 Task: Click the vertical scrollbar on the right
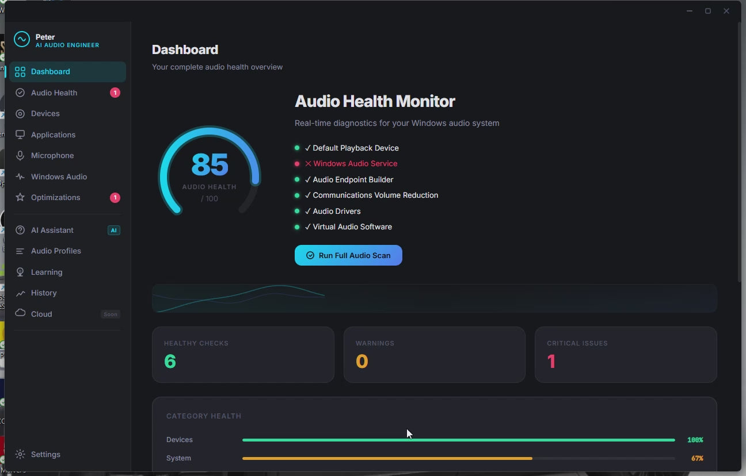[x=740, y=152]
